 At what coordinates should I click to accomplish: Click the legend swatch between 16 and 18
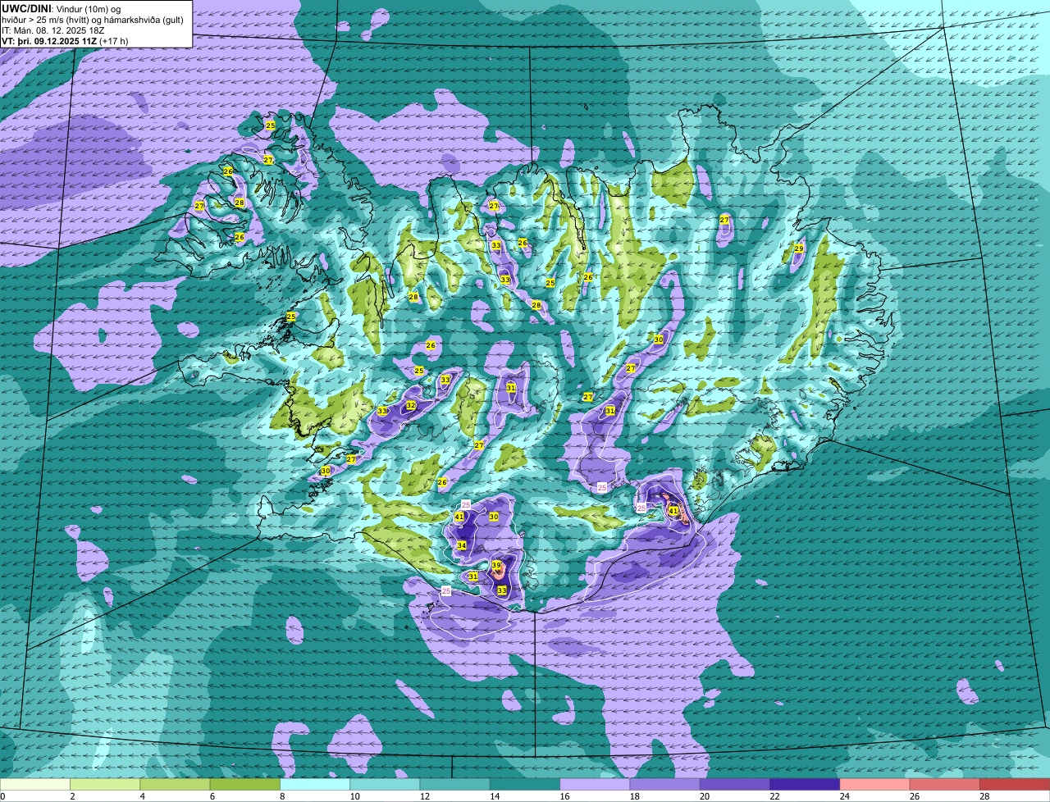point(595,785)
